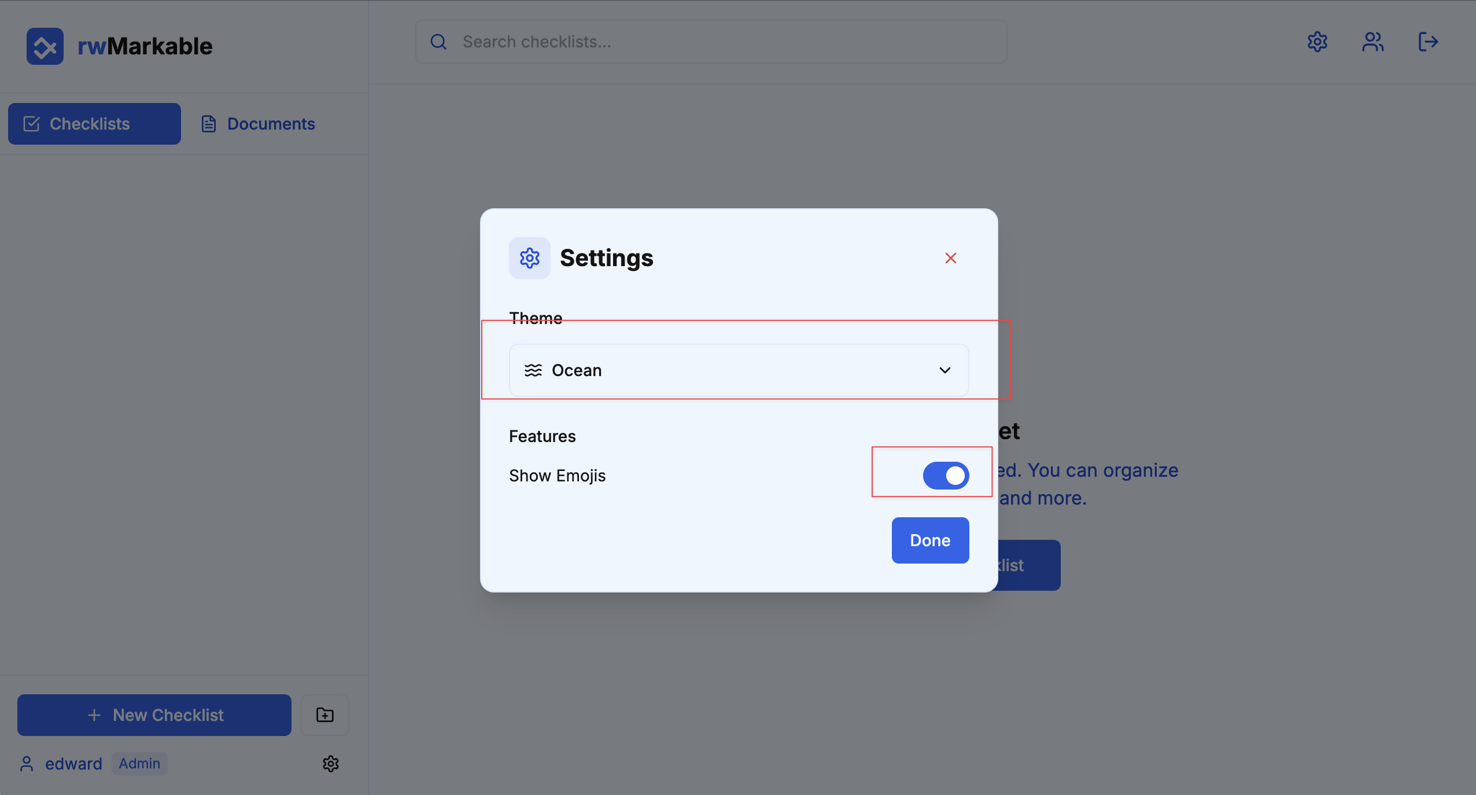Click the Theme section label
This screenshot has height=795, width=1476.
pos(536,318)
